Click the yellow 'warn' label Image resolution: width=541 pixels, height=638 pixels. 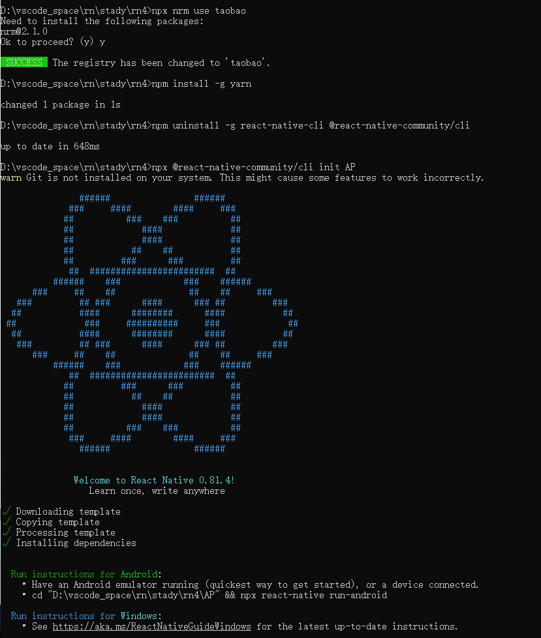pyautogui.click(x=11, y=178)
